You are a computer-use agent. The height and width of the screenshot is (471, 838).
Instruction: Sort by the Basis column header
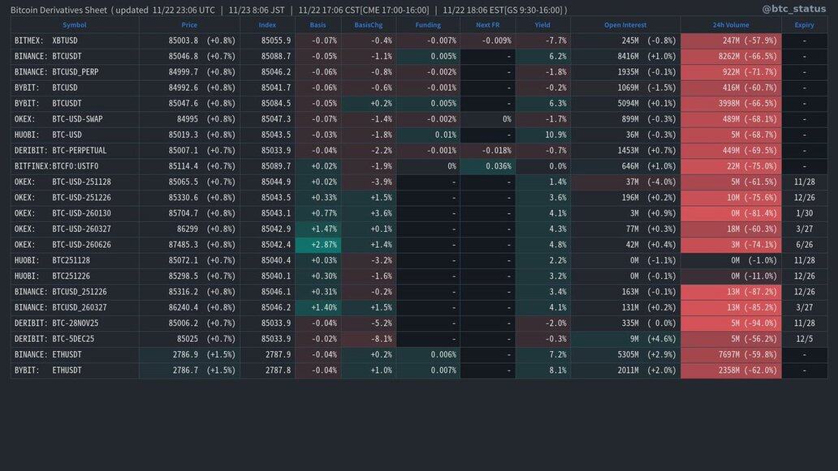coord(317,25)
